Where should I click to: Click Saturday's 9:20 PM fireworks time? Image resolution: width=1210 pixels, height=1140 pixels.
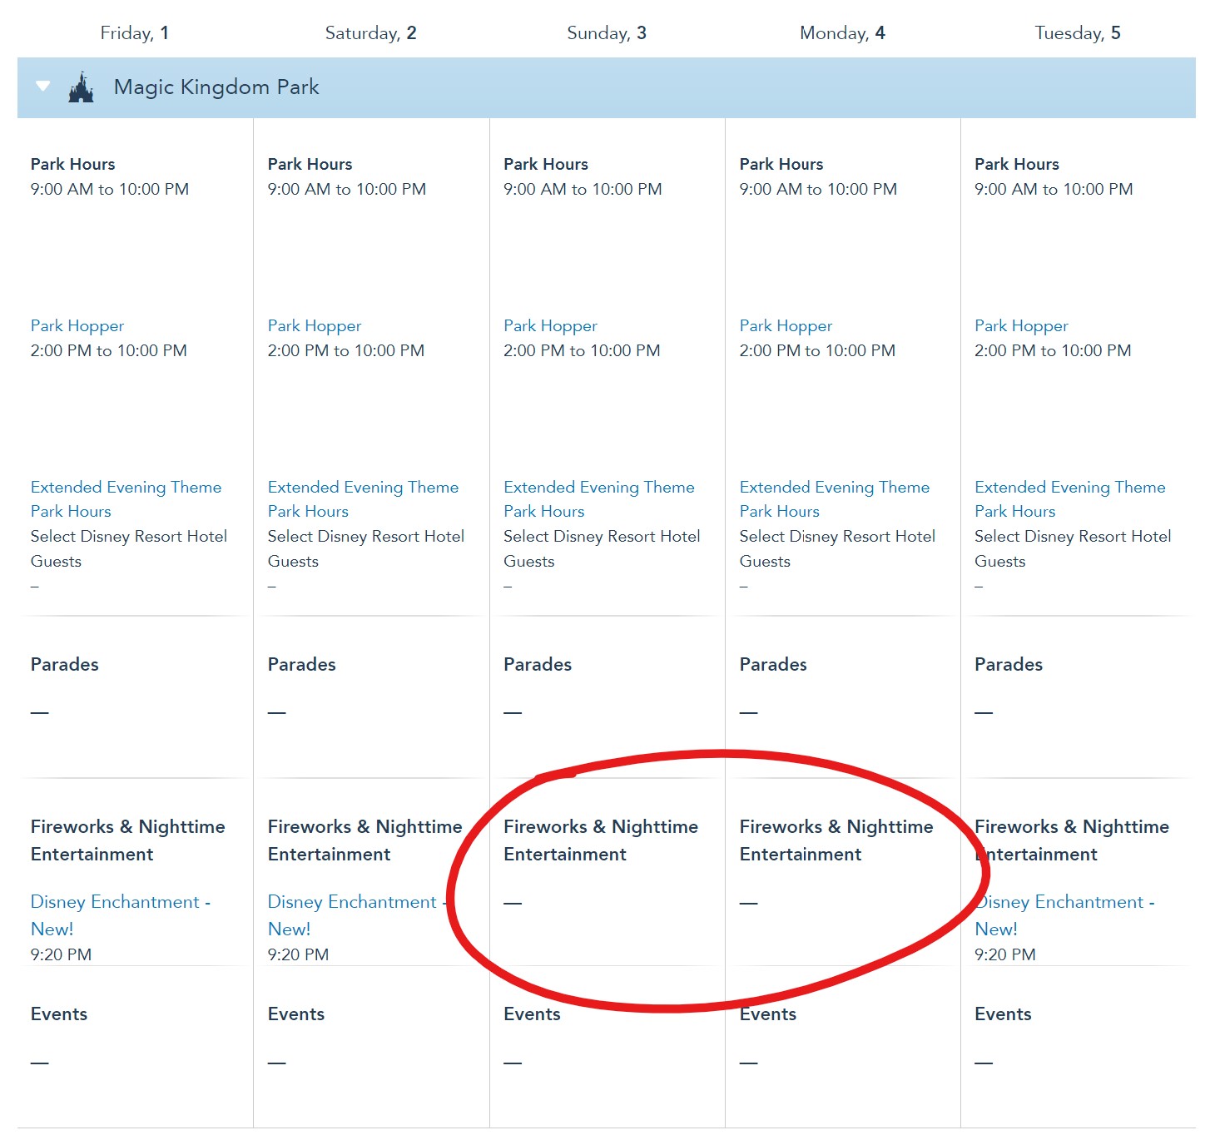pos(299,954)
